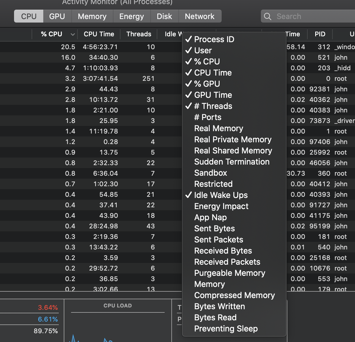Show the Energy Impact column

point(221,206)
